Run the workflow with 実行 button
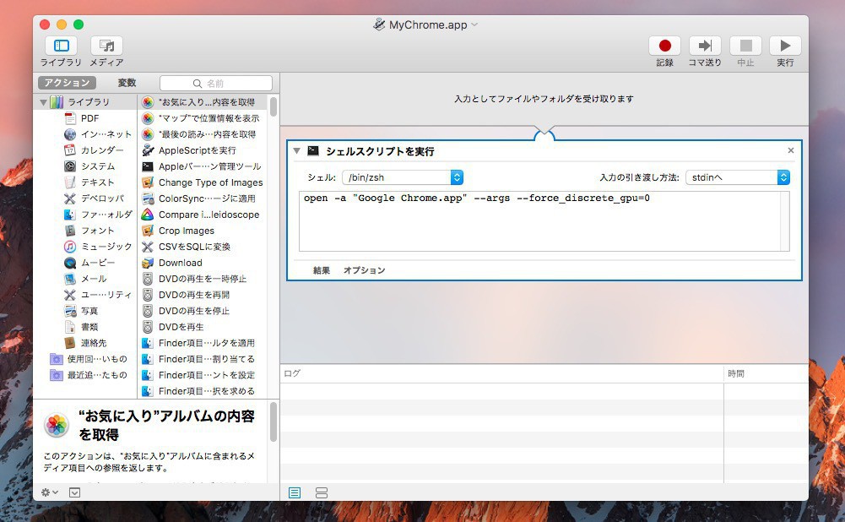845x522 pixels. 785,46
